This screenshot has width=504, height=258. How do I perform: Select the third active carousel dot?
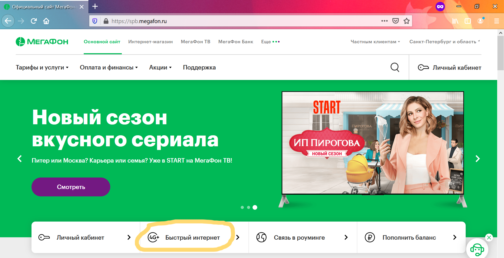255,207
